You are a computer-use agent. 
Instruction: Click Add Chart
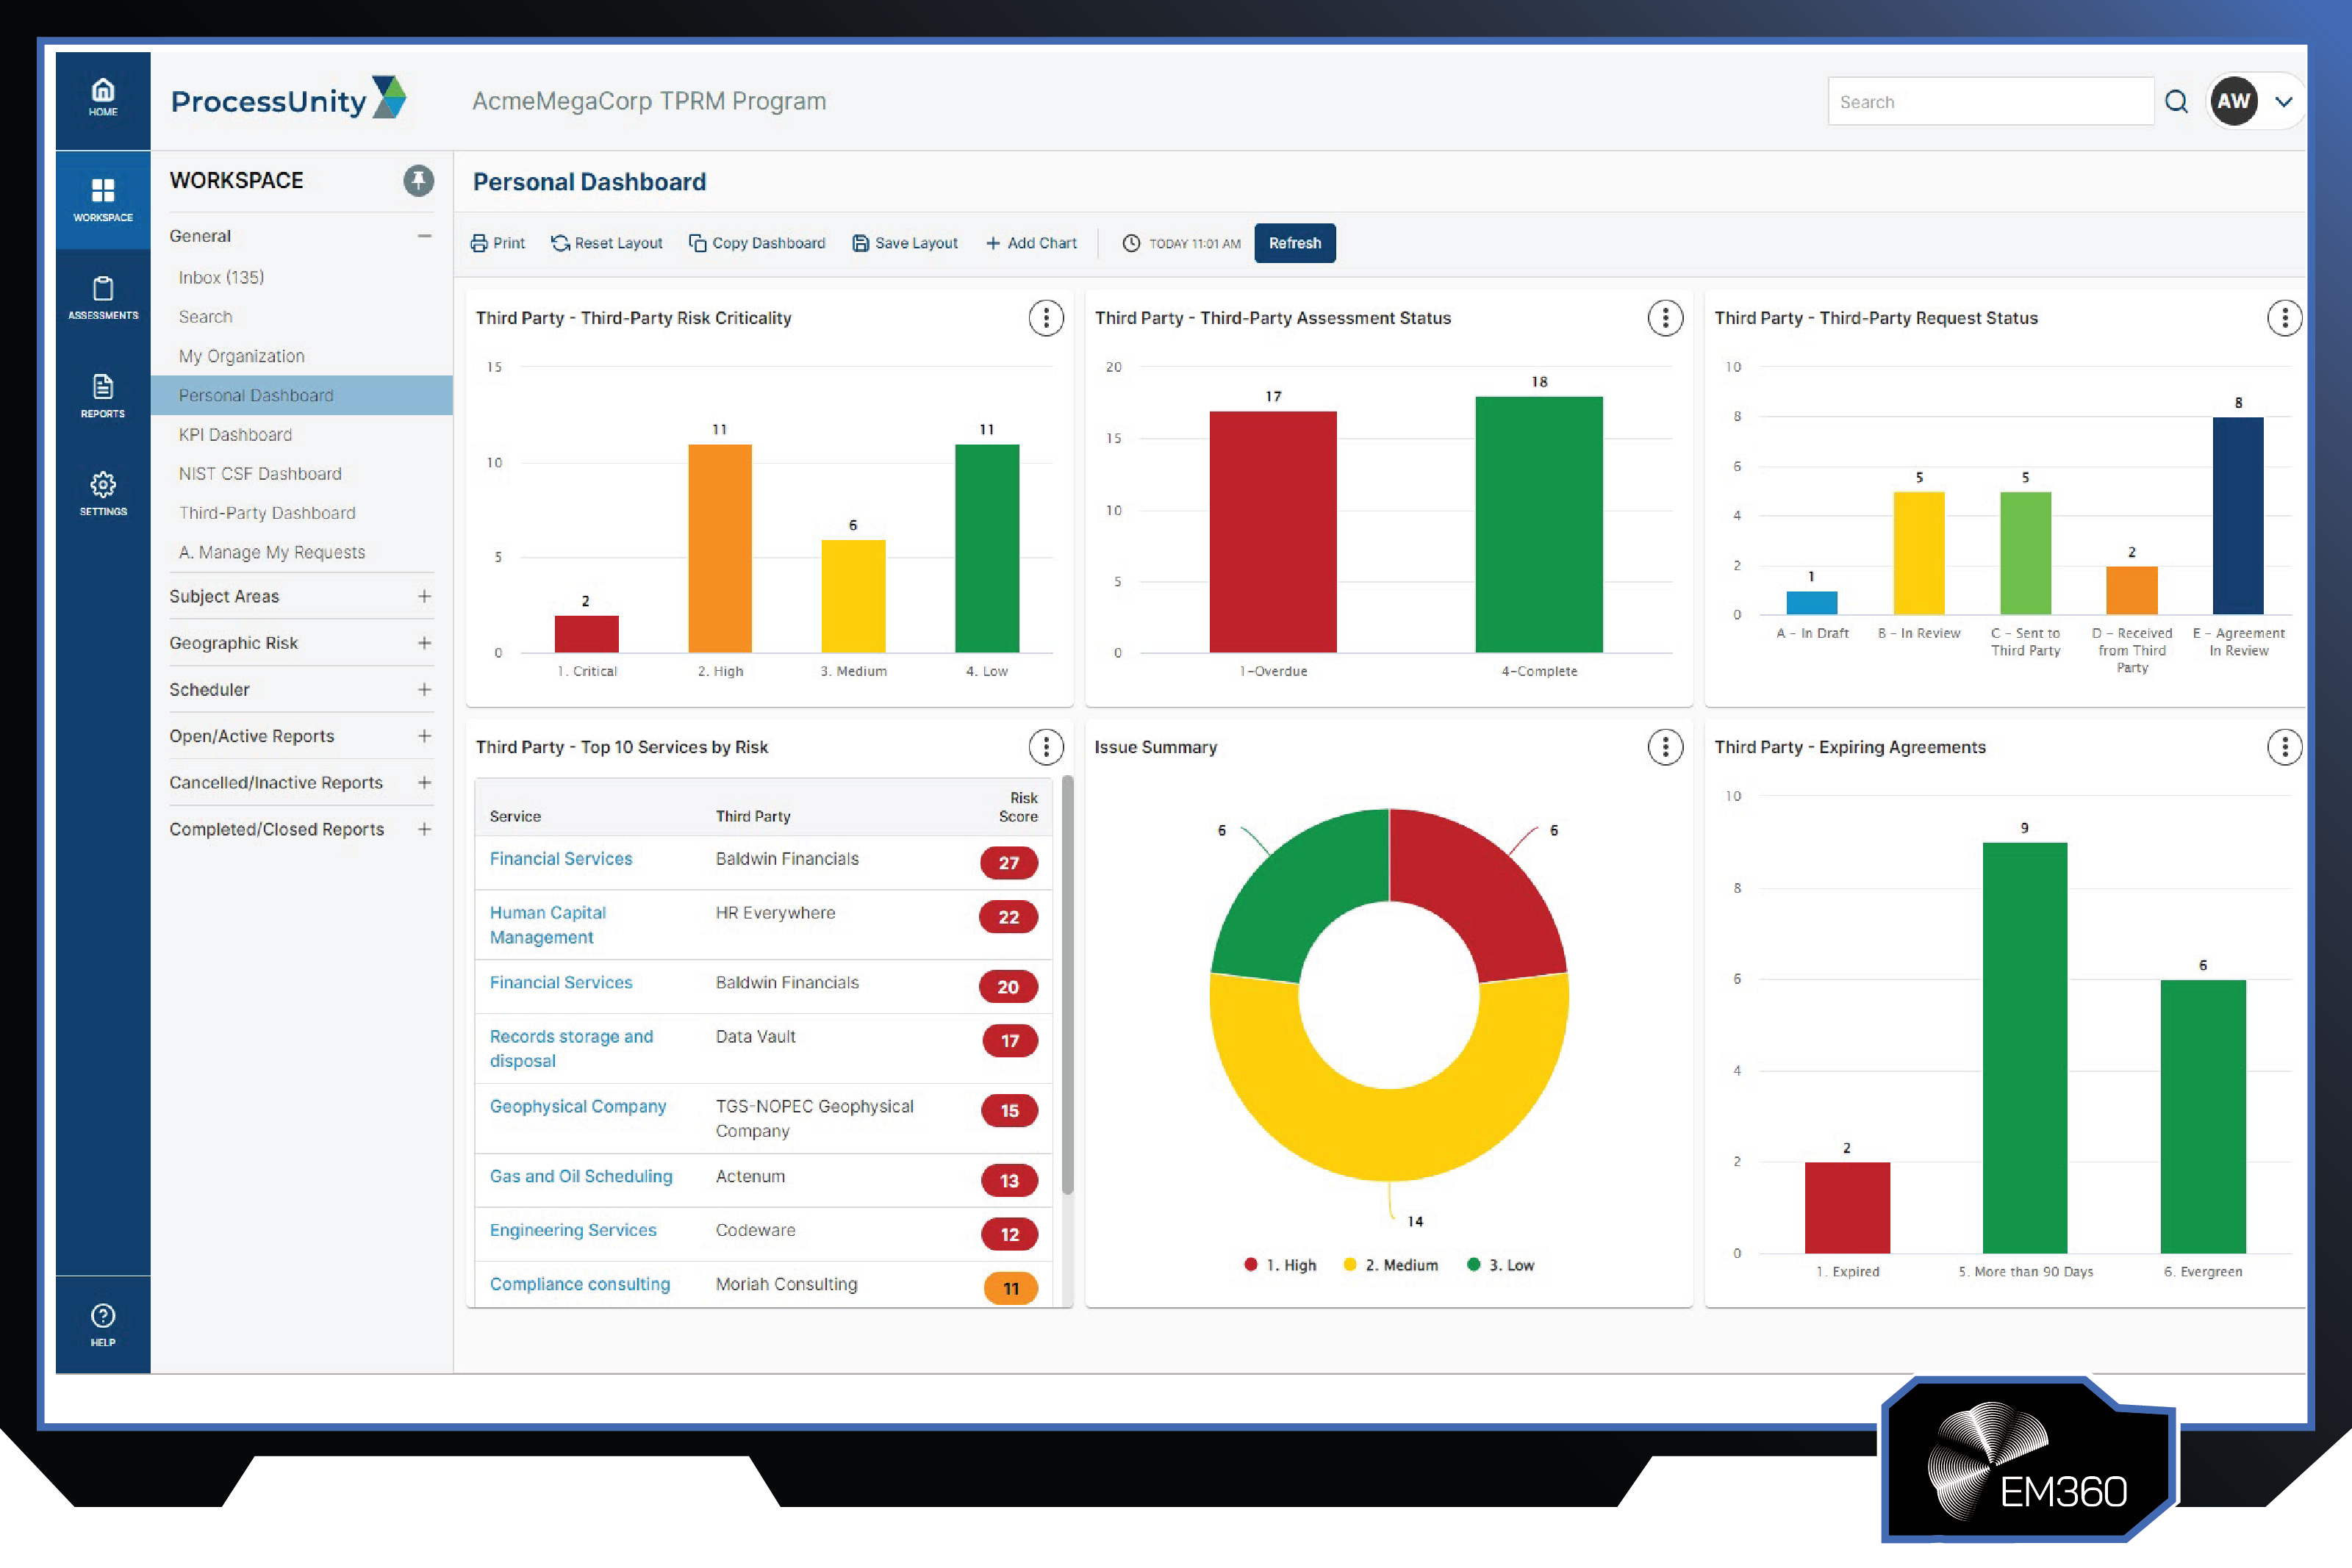1031,243
